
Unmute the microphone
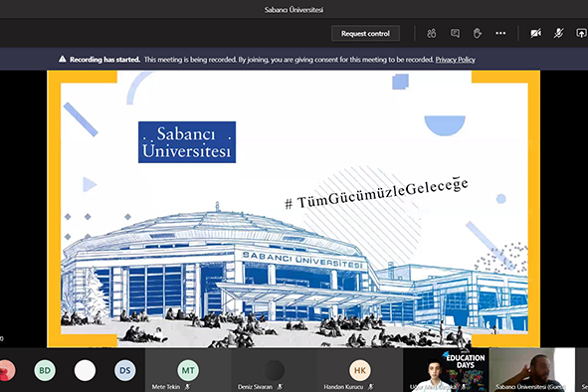click(x=558, y=34)
